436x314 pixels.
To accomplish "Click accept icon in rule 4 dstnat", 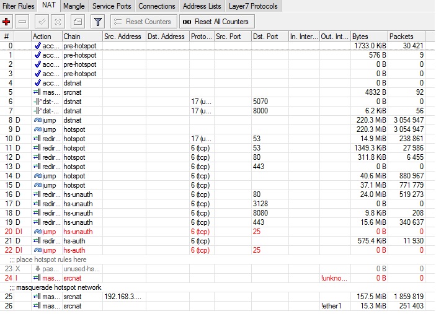I will click(x=38, y=83).
